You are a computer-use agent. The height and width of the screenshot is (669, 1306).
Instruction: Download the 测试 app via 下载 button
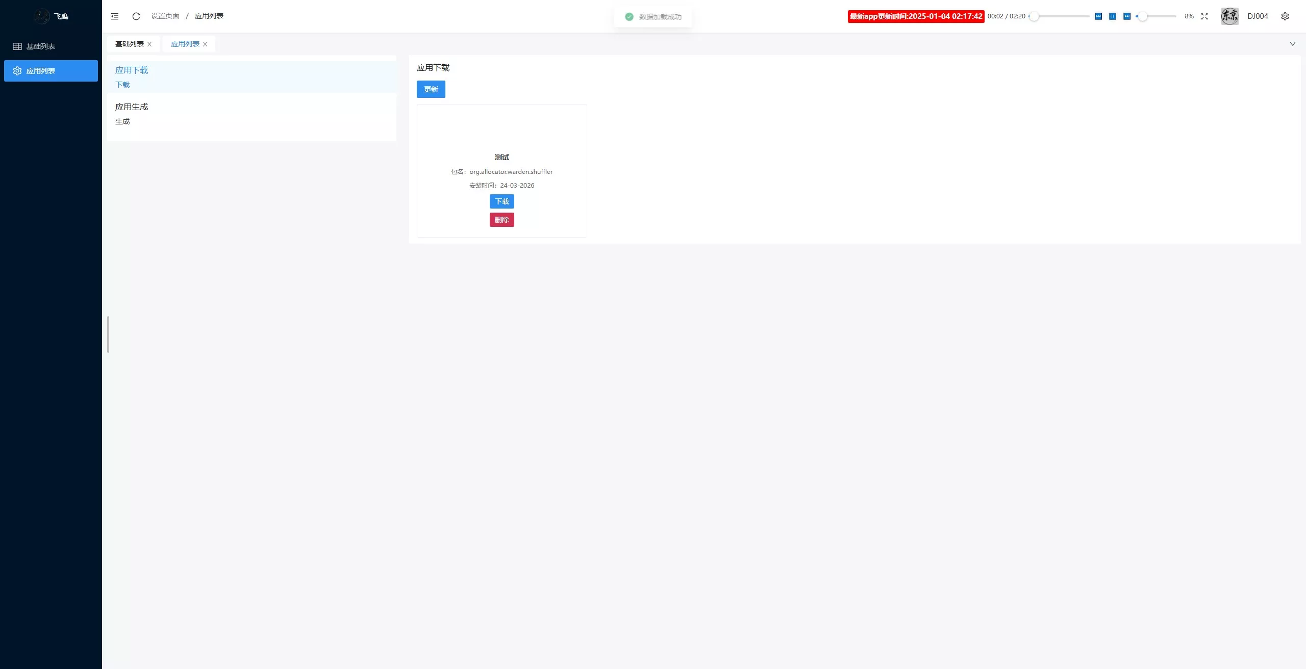[501, 201]
